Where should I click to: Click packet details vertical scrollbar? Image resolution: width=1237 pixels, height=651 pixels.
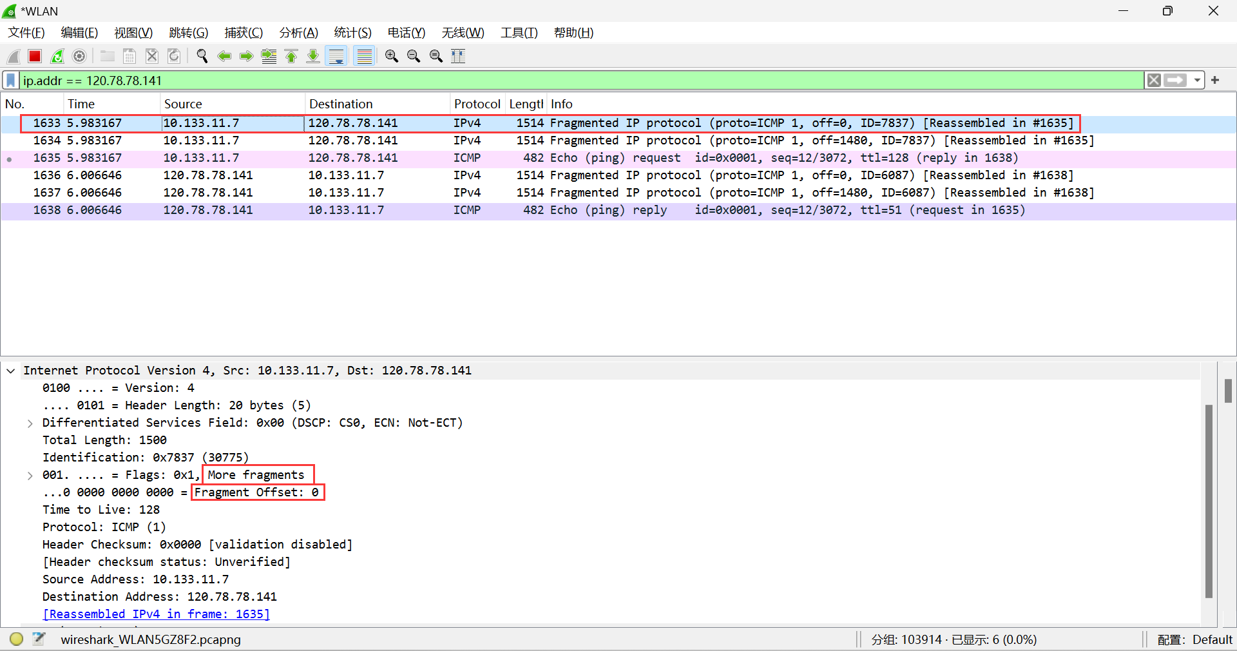coord(1209,501)
